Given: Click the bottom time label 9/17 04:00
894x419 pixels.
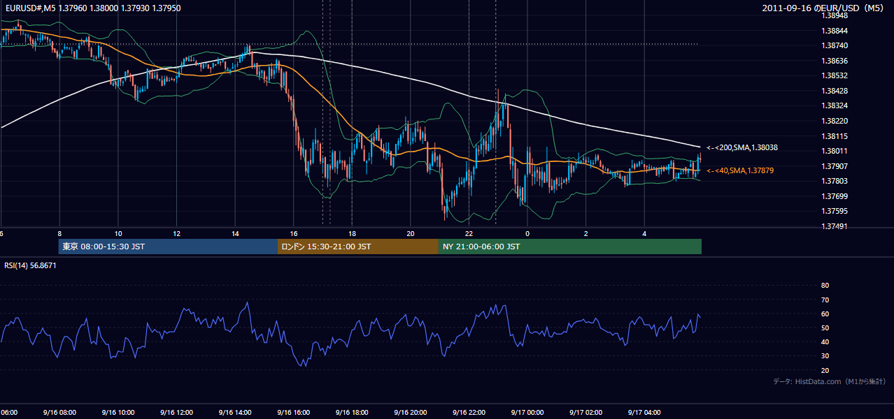Looking at the screenshot, I should pyautogui.click(x=645, y=412).
